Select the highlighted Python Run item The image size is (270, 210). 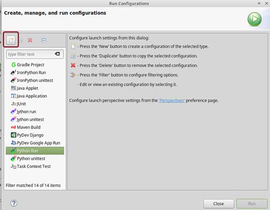click(35, 150)
